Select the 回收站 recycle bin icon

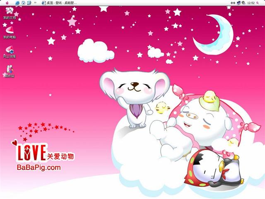click(x=10, y=71)
